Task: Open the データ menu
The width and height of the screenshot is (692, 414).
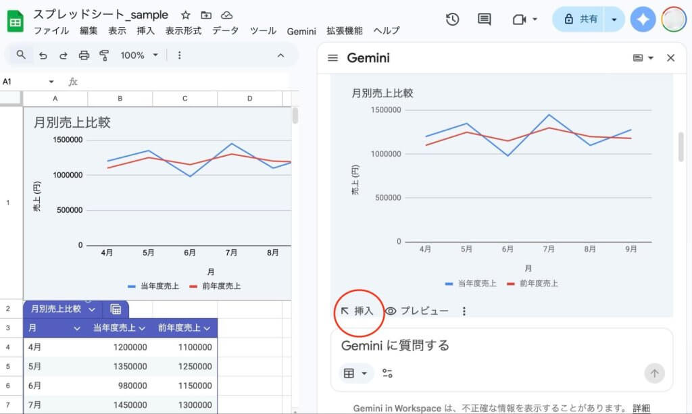Action: coord(225,31)
